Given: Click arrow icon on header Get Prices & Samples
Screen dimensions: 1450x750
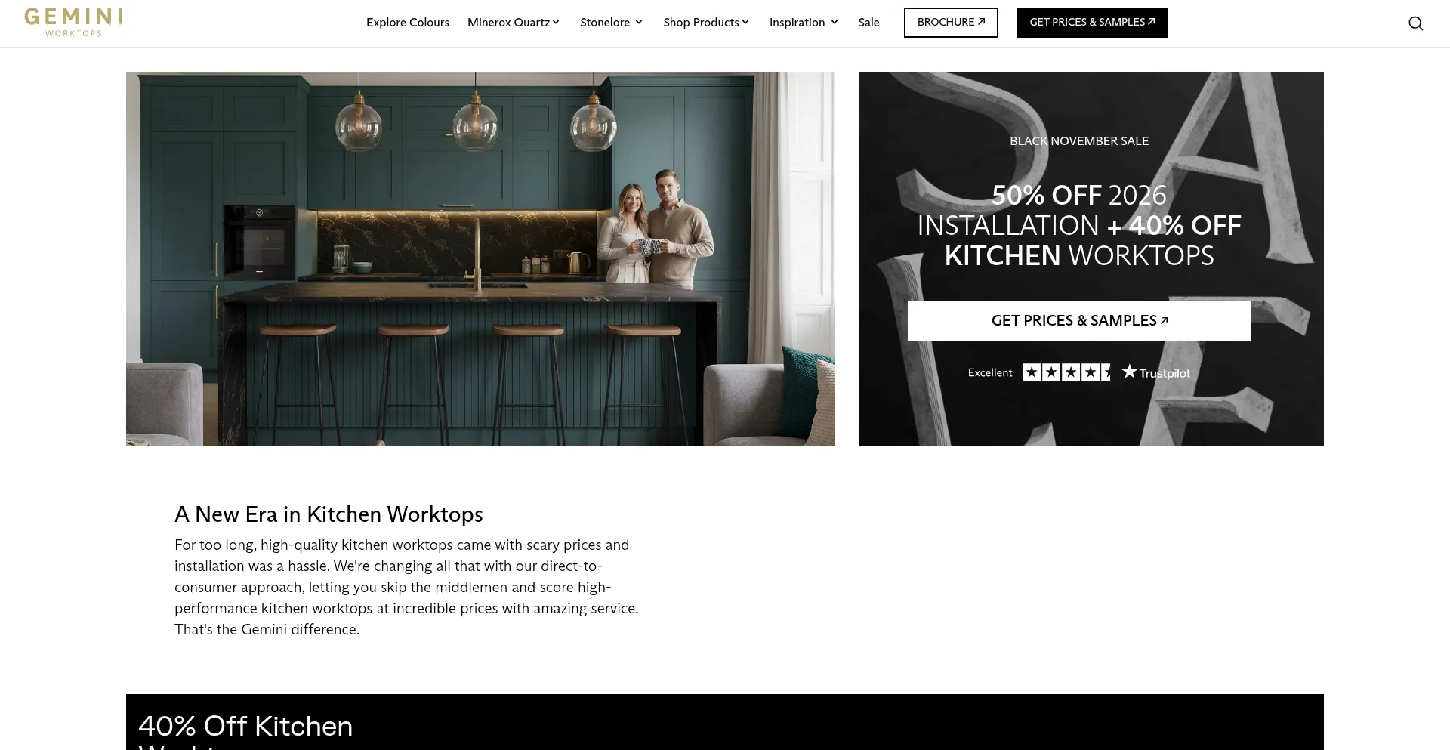Looking at the screenshot, I should 1151,22.
